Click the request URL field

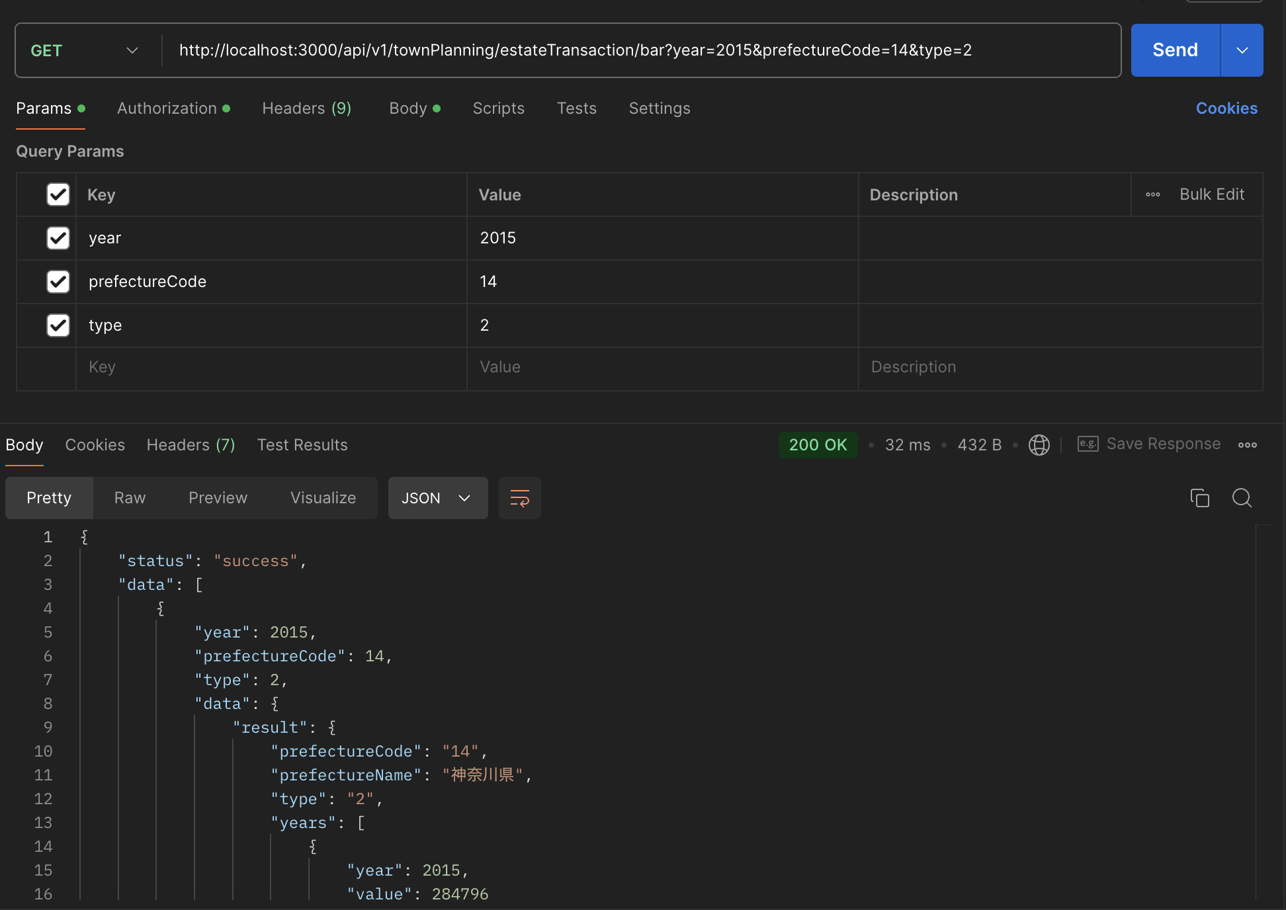tap(642, 50)
